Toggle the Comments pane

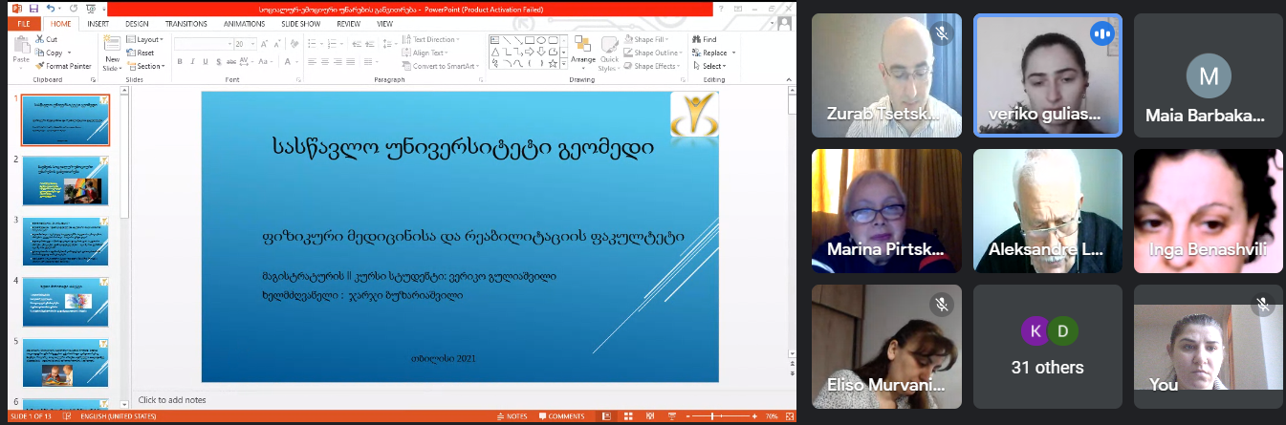pyautogui.click(x=562, y=416)
